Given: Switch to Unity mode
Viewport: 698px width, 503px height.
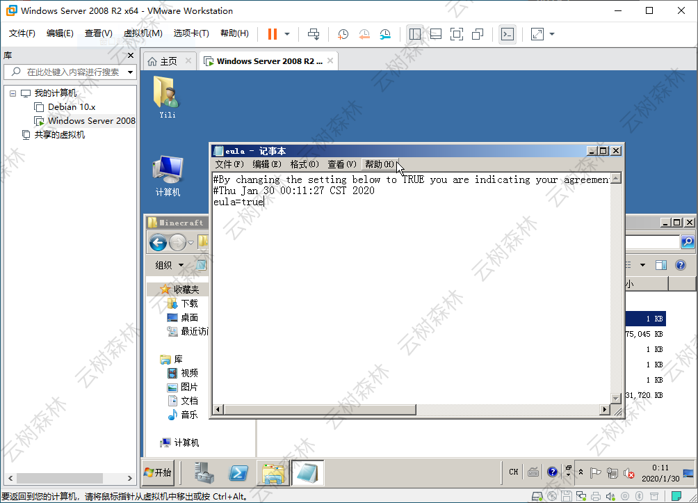Looking at the screenshot, I should 478,34.
